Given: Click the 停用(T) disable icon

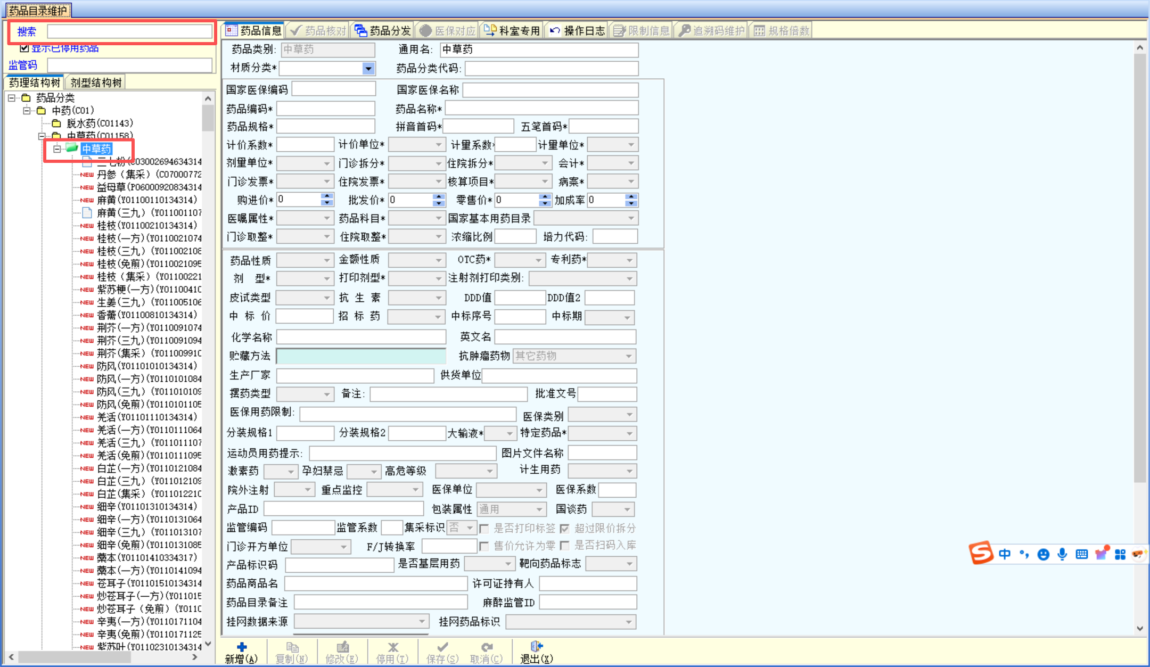Looking at the screenshot, I should coord(392,647).
